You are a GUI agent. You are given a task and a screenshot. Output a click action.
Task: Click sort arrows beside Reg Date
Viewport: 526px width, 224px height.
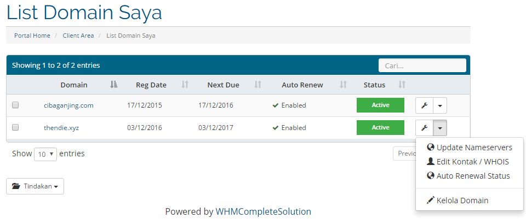point(185,85)
